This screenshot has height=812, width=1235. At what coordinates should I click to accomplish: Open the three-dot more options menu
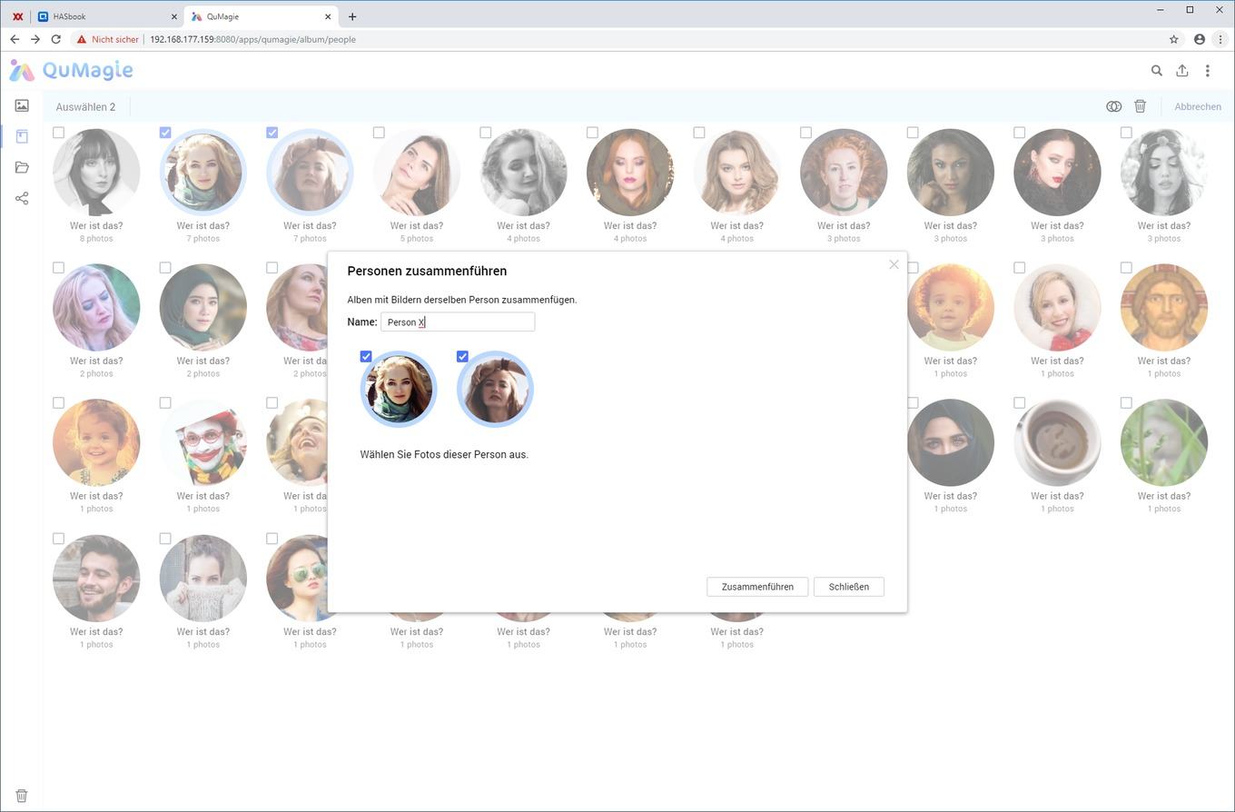[x=1207, y=70]
